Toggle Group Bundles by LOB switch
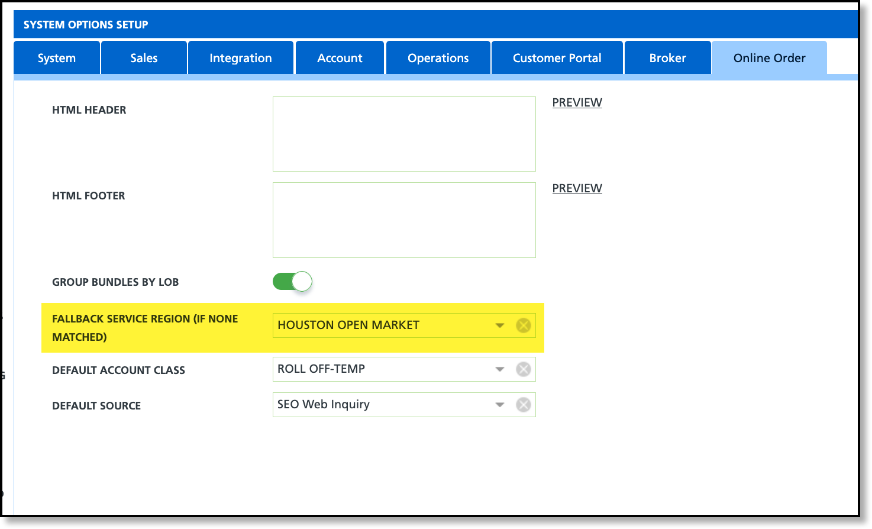This screenshot has width=872, height=529. (292, 282)
